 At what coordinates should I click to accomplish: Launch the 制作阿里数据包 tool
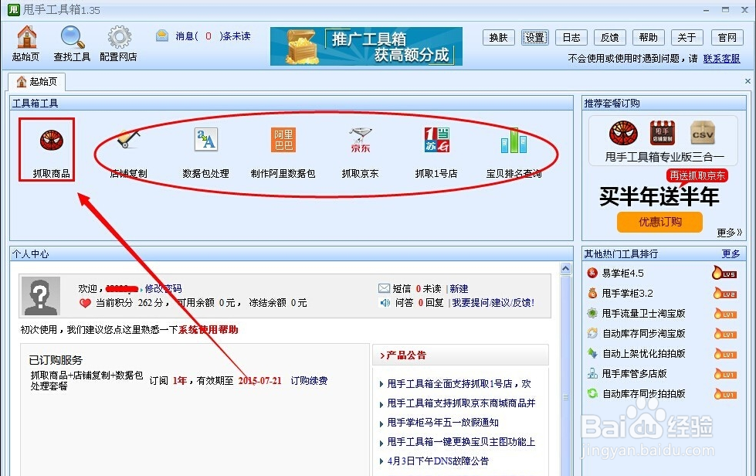[283, 152]
